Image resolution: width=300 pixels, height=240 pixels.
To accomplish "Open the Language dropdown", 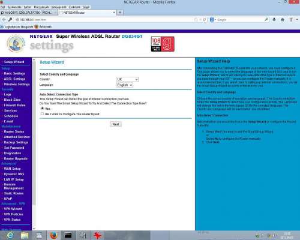I will (x=125, y=85).
